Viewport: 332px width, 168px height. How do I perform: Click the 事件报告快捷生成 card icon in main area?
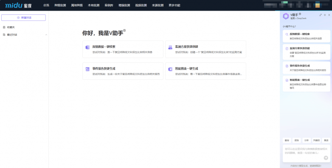click(x=87, y=69)
